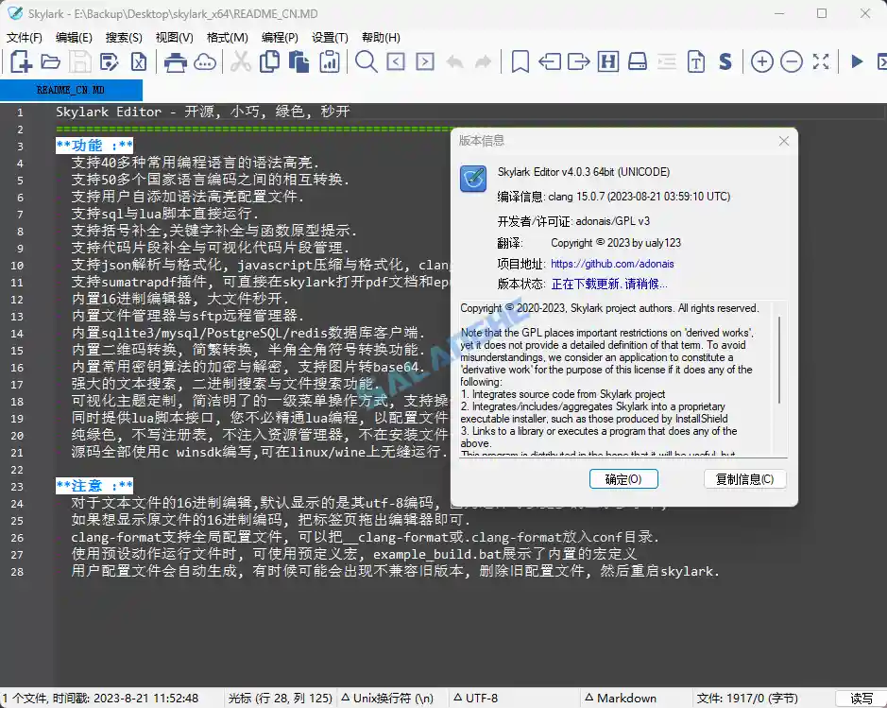
Task: Run script with the play icon
Action: click(857, 60)
